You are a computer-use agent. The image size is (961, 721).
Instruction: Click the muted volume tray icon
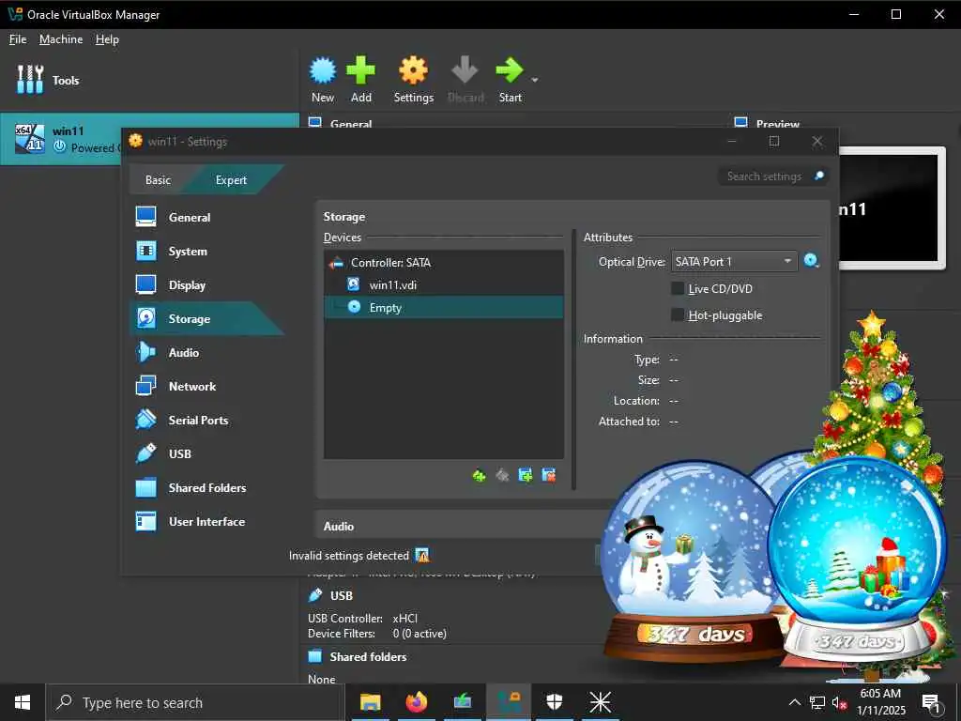click(x=840, y=702)
